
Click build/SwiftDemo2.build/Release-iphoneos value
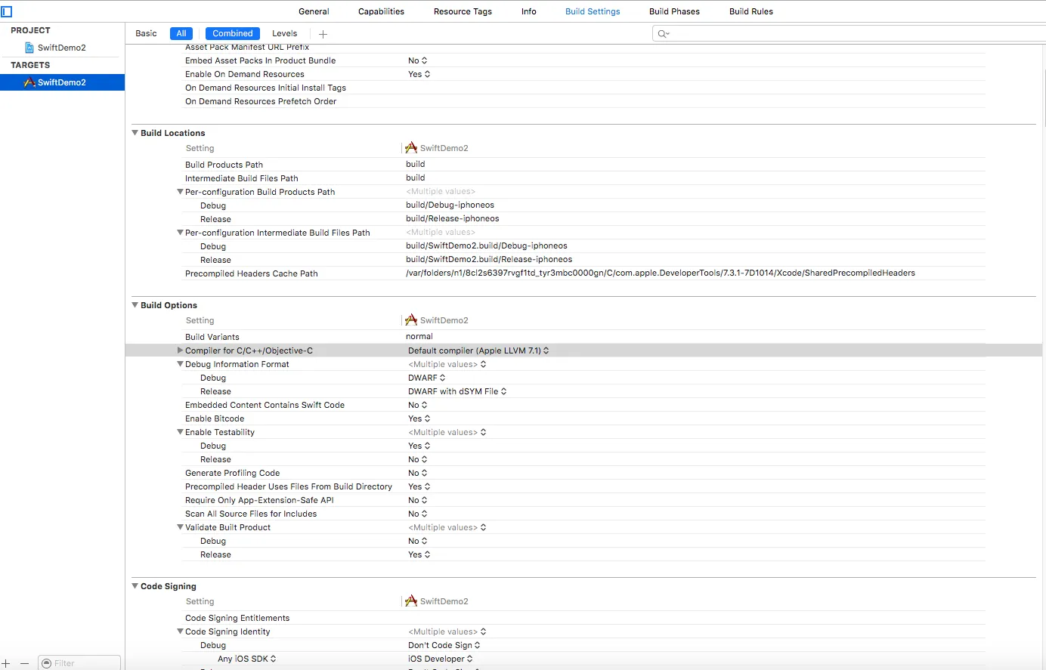coord(489,260)
